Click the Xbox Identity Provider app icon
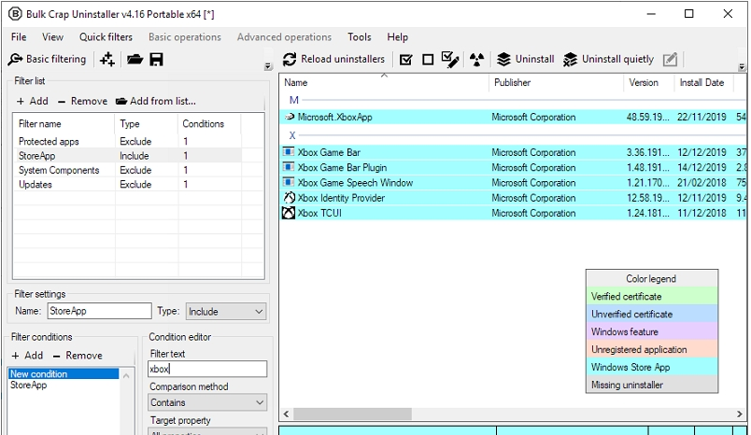The height and width of the screenshot is (435, 751). (x=289, y=198)
